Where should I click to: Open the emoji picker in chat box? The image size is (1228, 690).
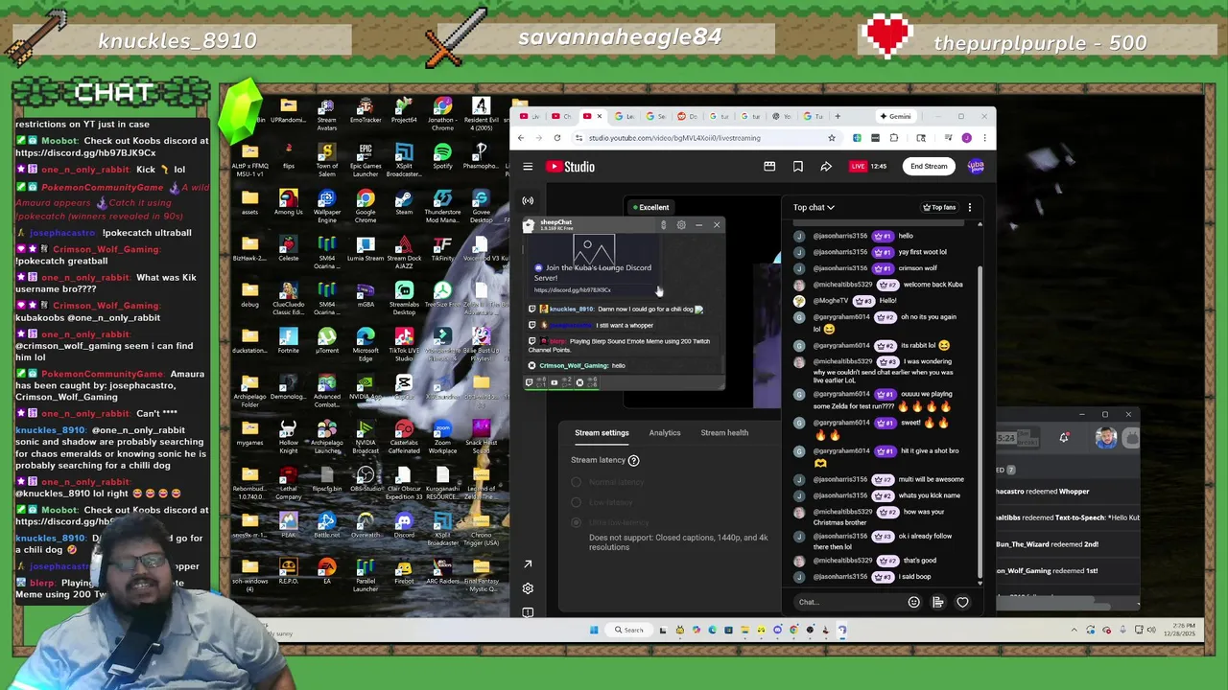[x=913, y=602]
